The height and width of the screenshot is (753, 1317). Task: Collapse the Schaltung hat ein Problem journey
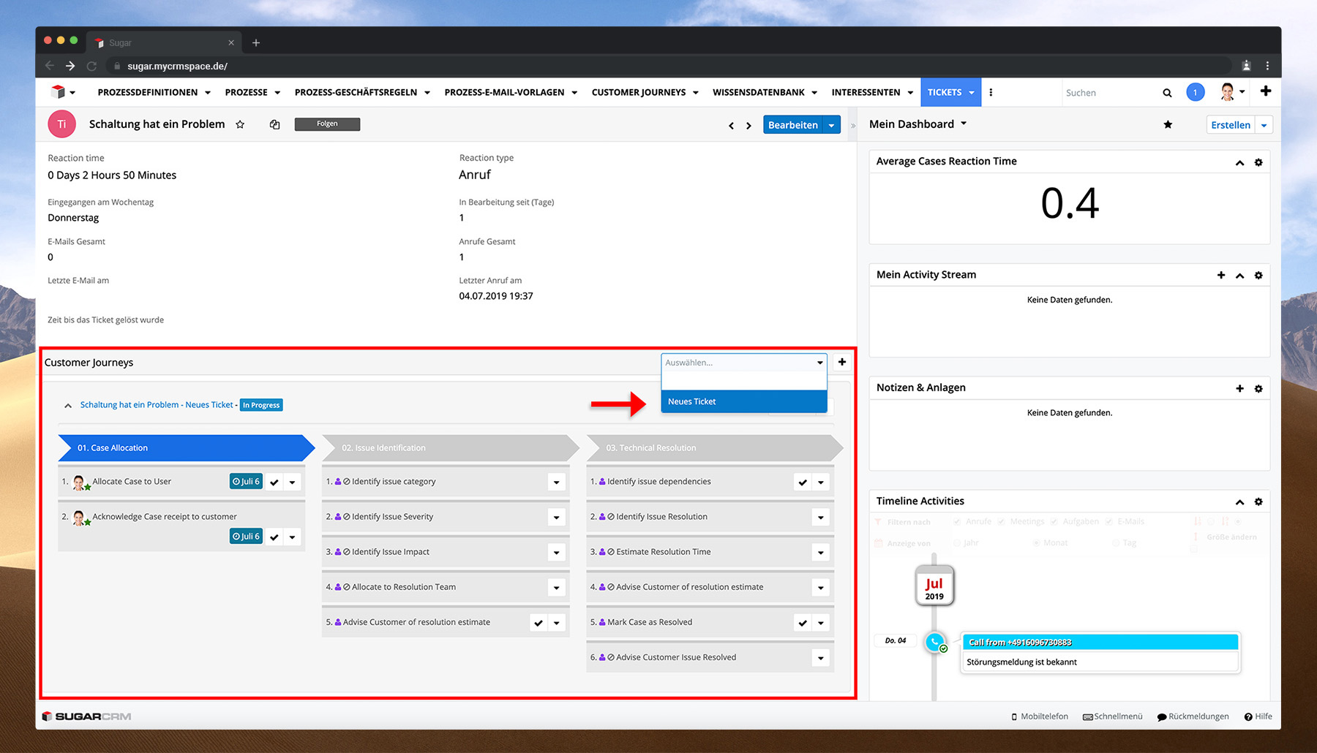(x=68, y=406)
